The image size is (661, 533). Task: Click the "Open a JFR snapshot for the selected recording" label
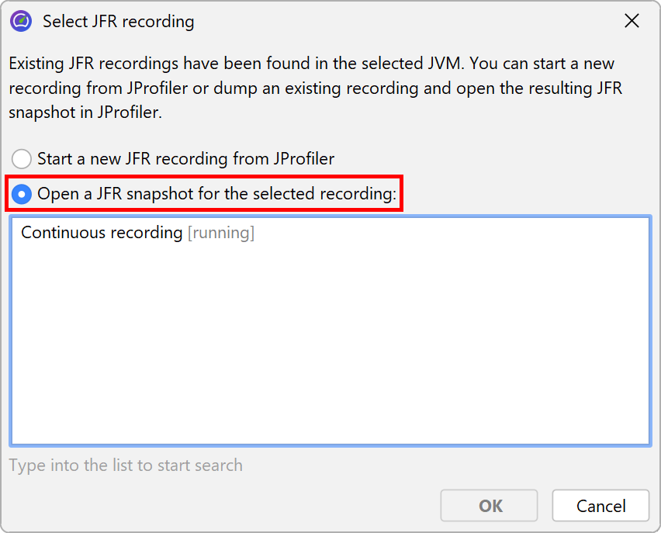(216, 194)
